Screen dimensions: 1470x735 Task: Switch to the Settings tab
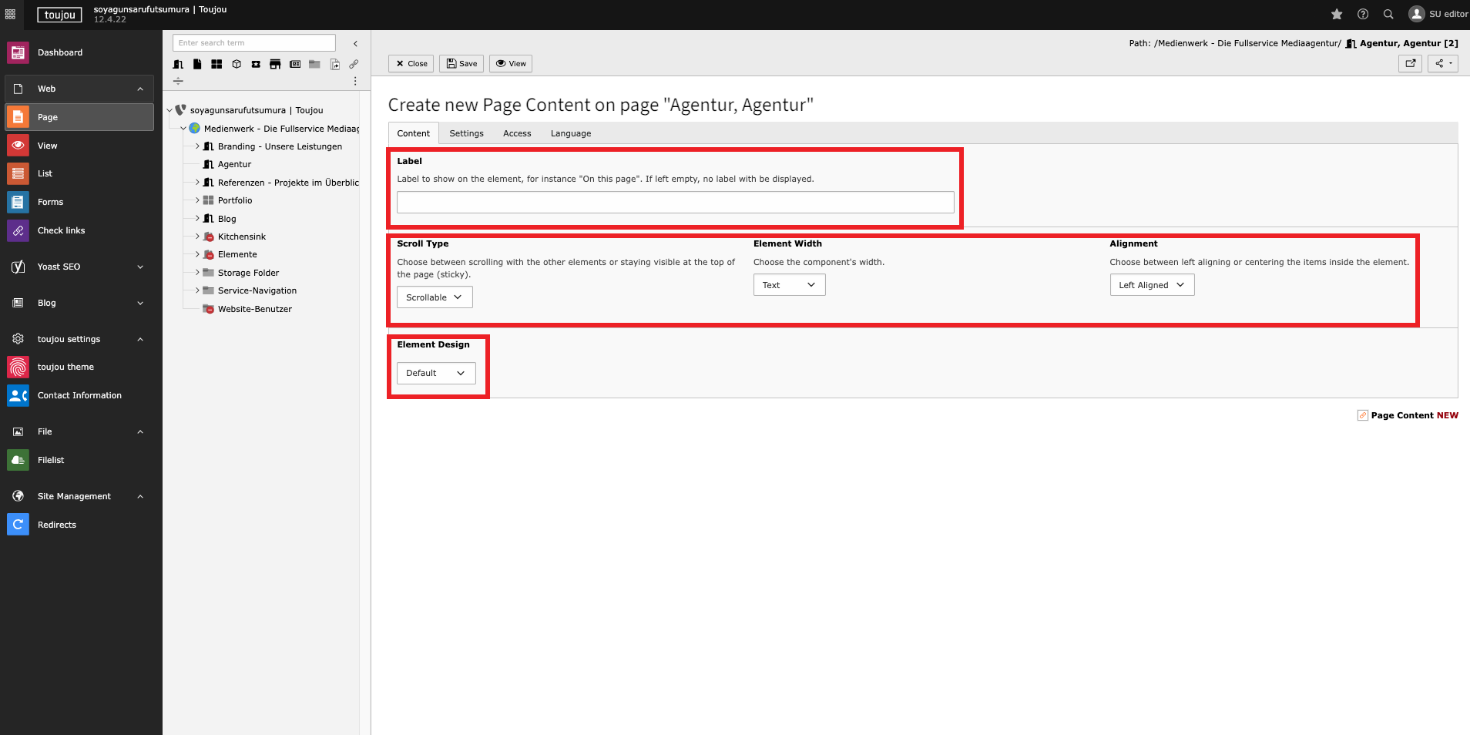coord(466,133)
